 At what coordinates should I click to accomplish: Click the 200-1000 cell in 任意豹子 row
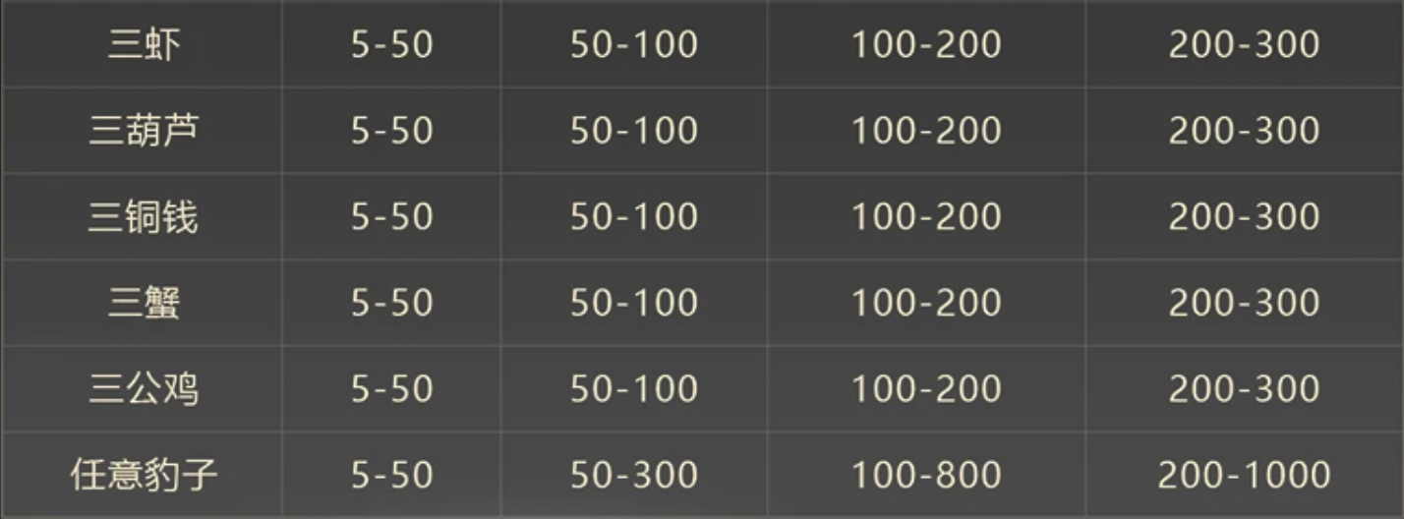click(x=1244, y=476)
